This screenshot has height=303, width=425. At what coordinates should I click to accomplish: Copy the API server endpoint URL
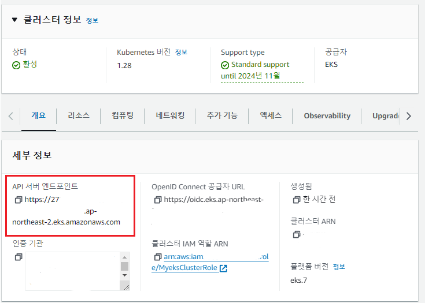(19, 200)
